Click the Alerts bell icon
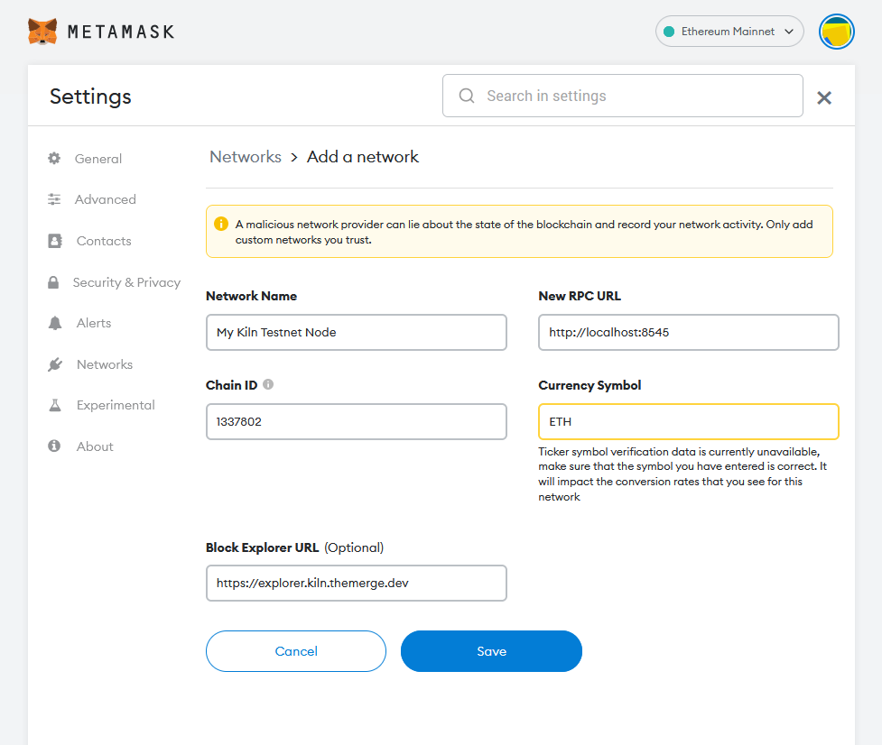882x745 pixels. [54, 323]
